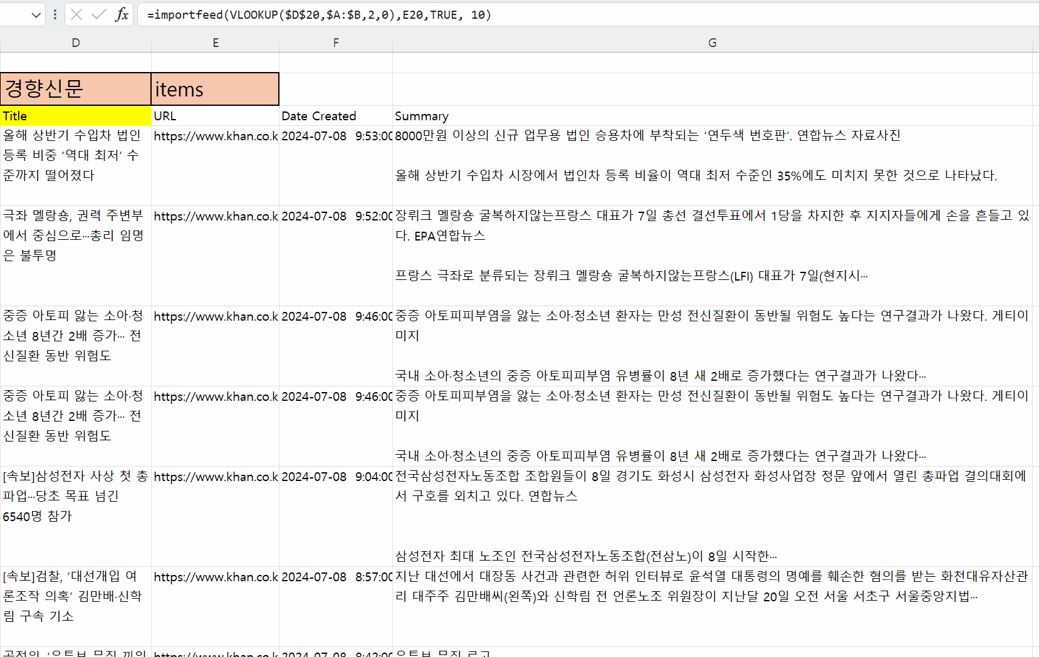This screenshot has width=1039, height=657.
Task: Click the yellow Title cell
Action: tap(76, 116)
